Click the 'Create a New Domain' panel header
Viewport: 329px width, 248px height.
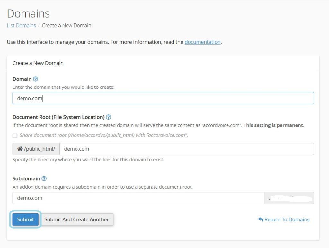(x=38, y=63)
